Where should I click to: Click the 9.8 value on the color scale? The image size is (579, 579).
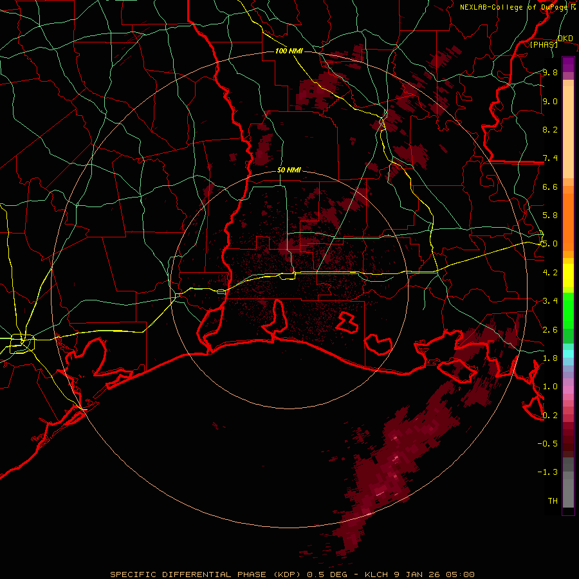pos(550,72)
